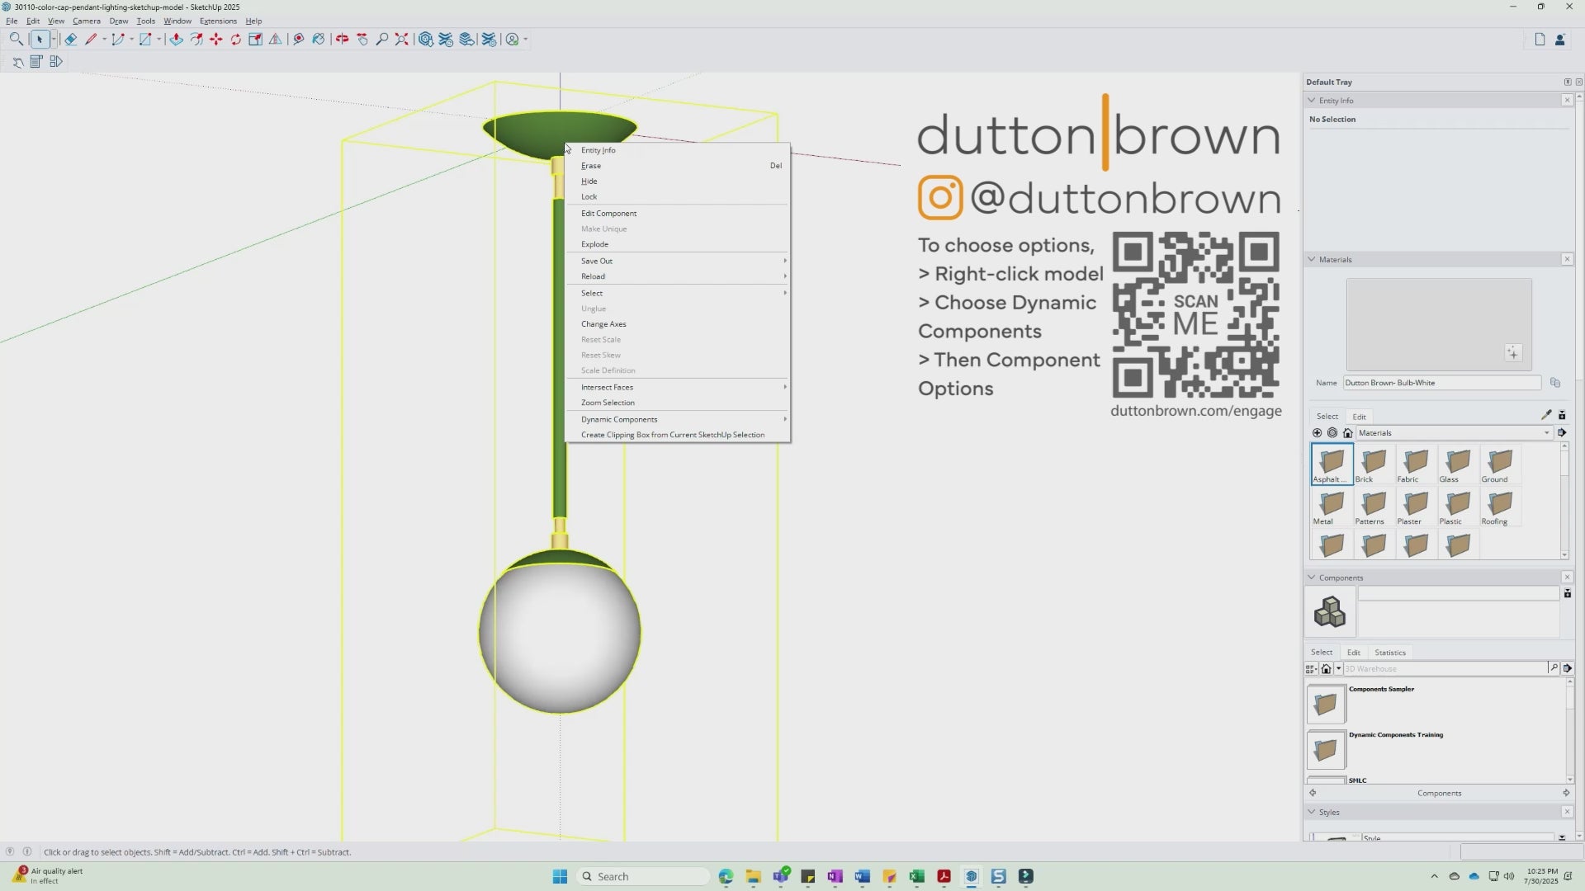Screen dimensions: 1585x891
Task: Open the Dynamic Components Training collection
Action: pos(1327,749)
